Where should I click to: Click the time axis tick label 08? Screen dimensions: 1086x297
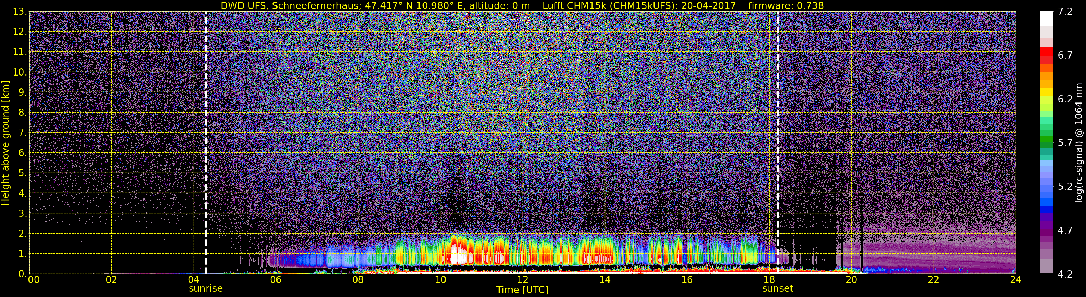tap(358, 280)
